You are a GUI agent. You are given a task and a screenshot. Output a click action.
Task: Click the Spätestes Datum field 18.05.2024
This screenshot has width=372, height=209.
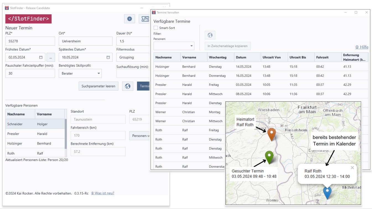point(86,57)
